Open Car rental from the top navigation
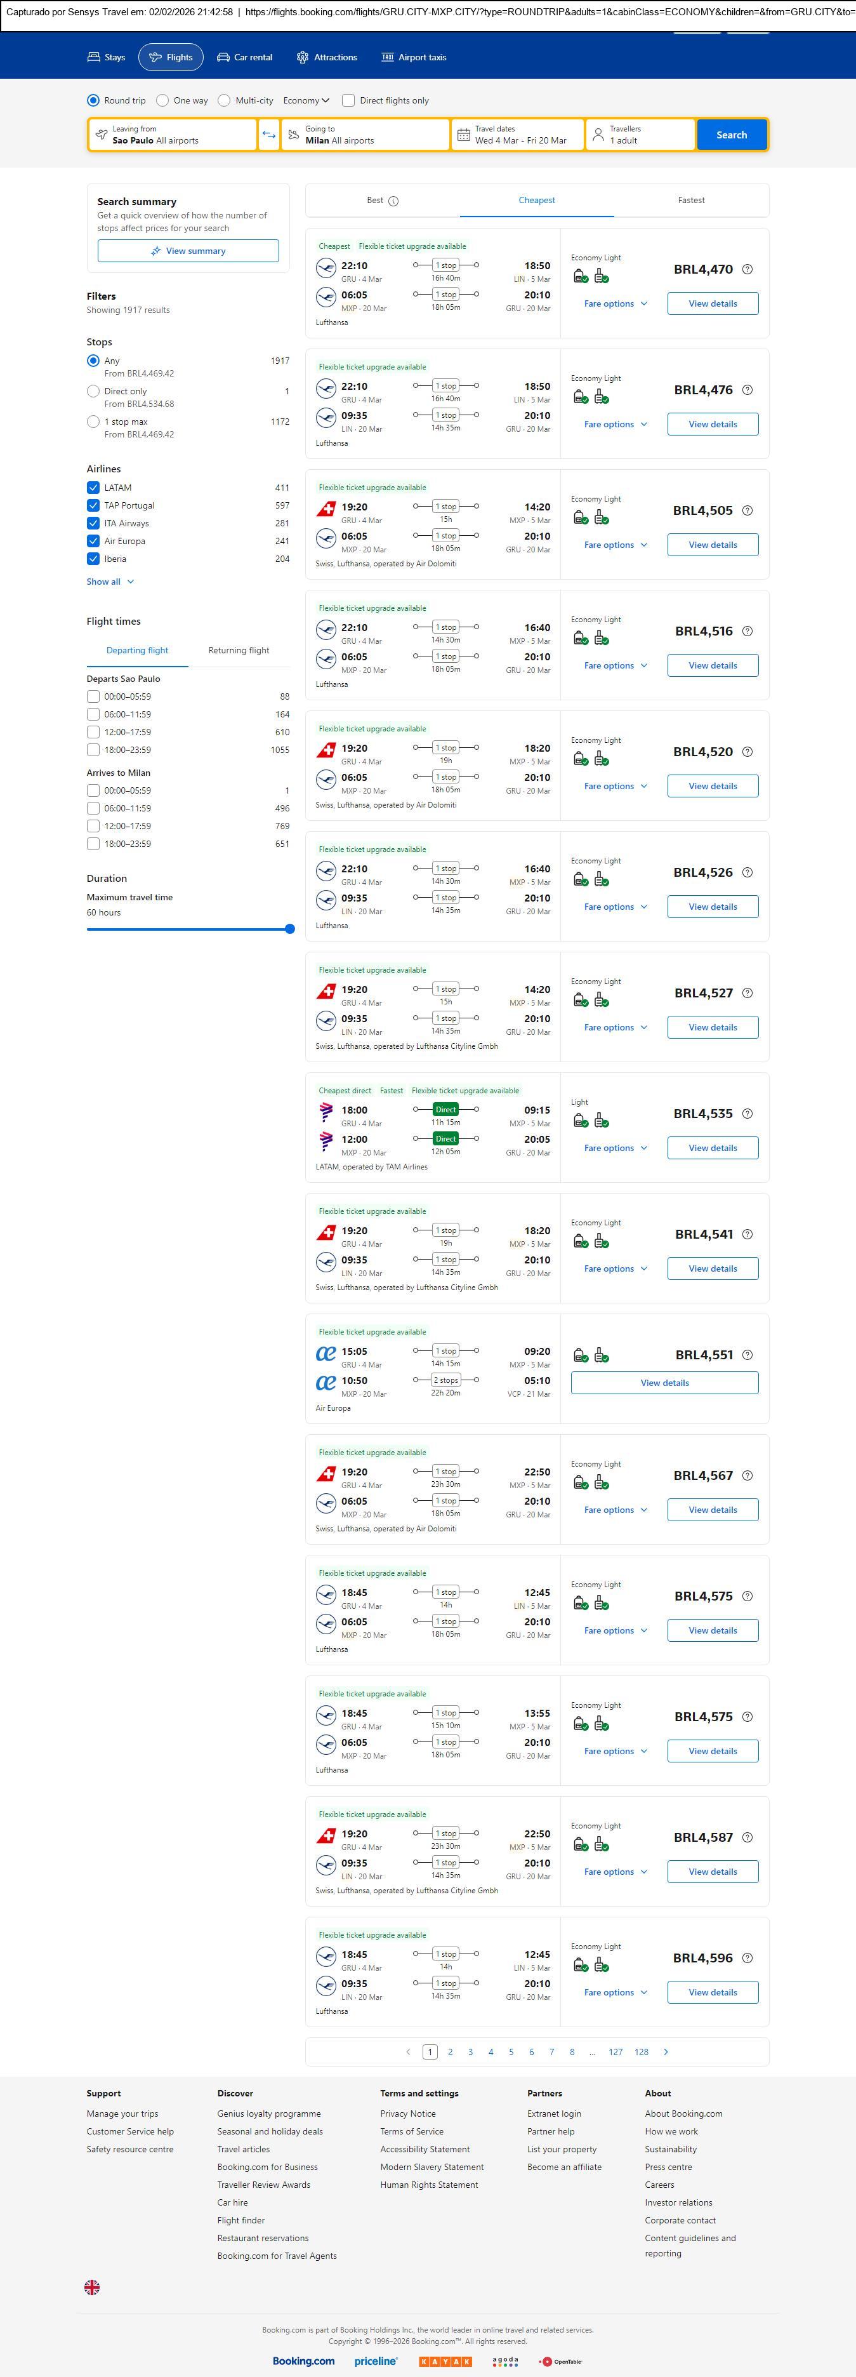This screenshot has height=2377, width=856. coord(244,57)
